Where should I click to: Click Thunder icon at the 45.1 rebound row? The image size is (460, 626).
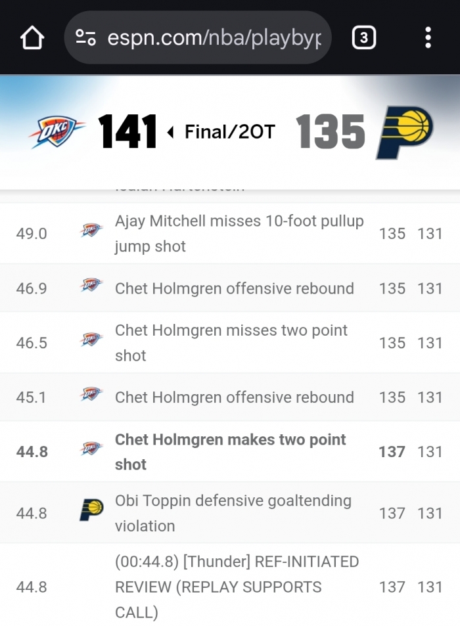(91, 395)
